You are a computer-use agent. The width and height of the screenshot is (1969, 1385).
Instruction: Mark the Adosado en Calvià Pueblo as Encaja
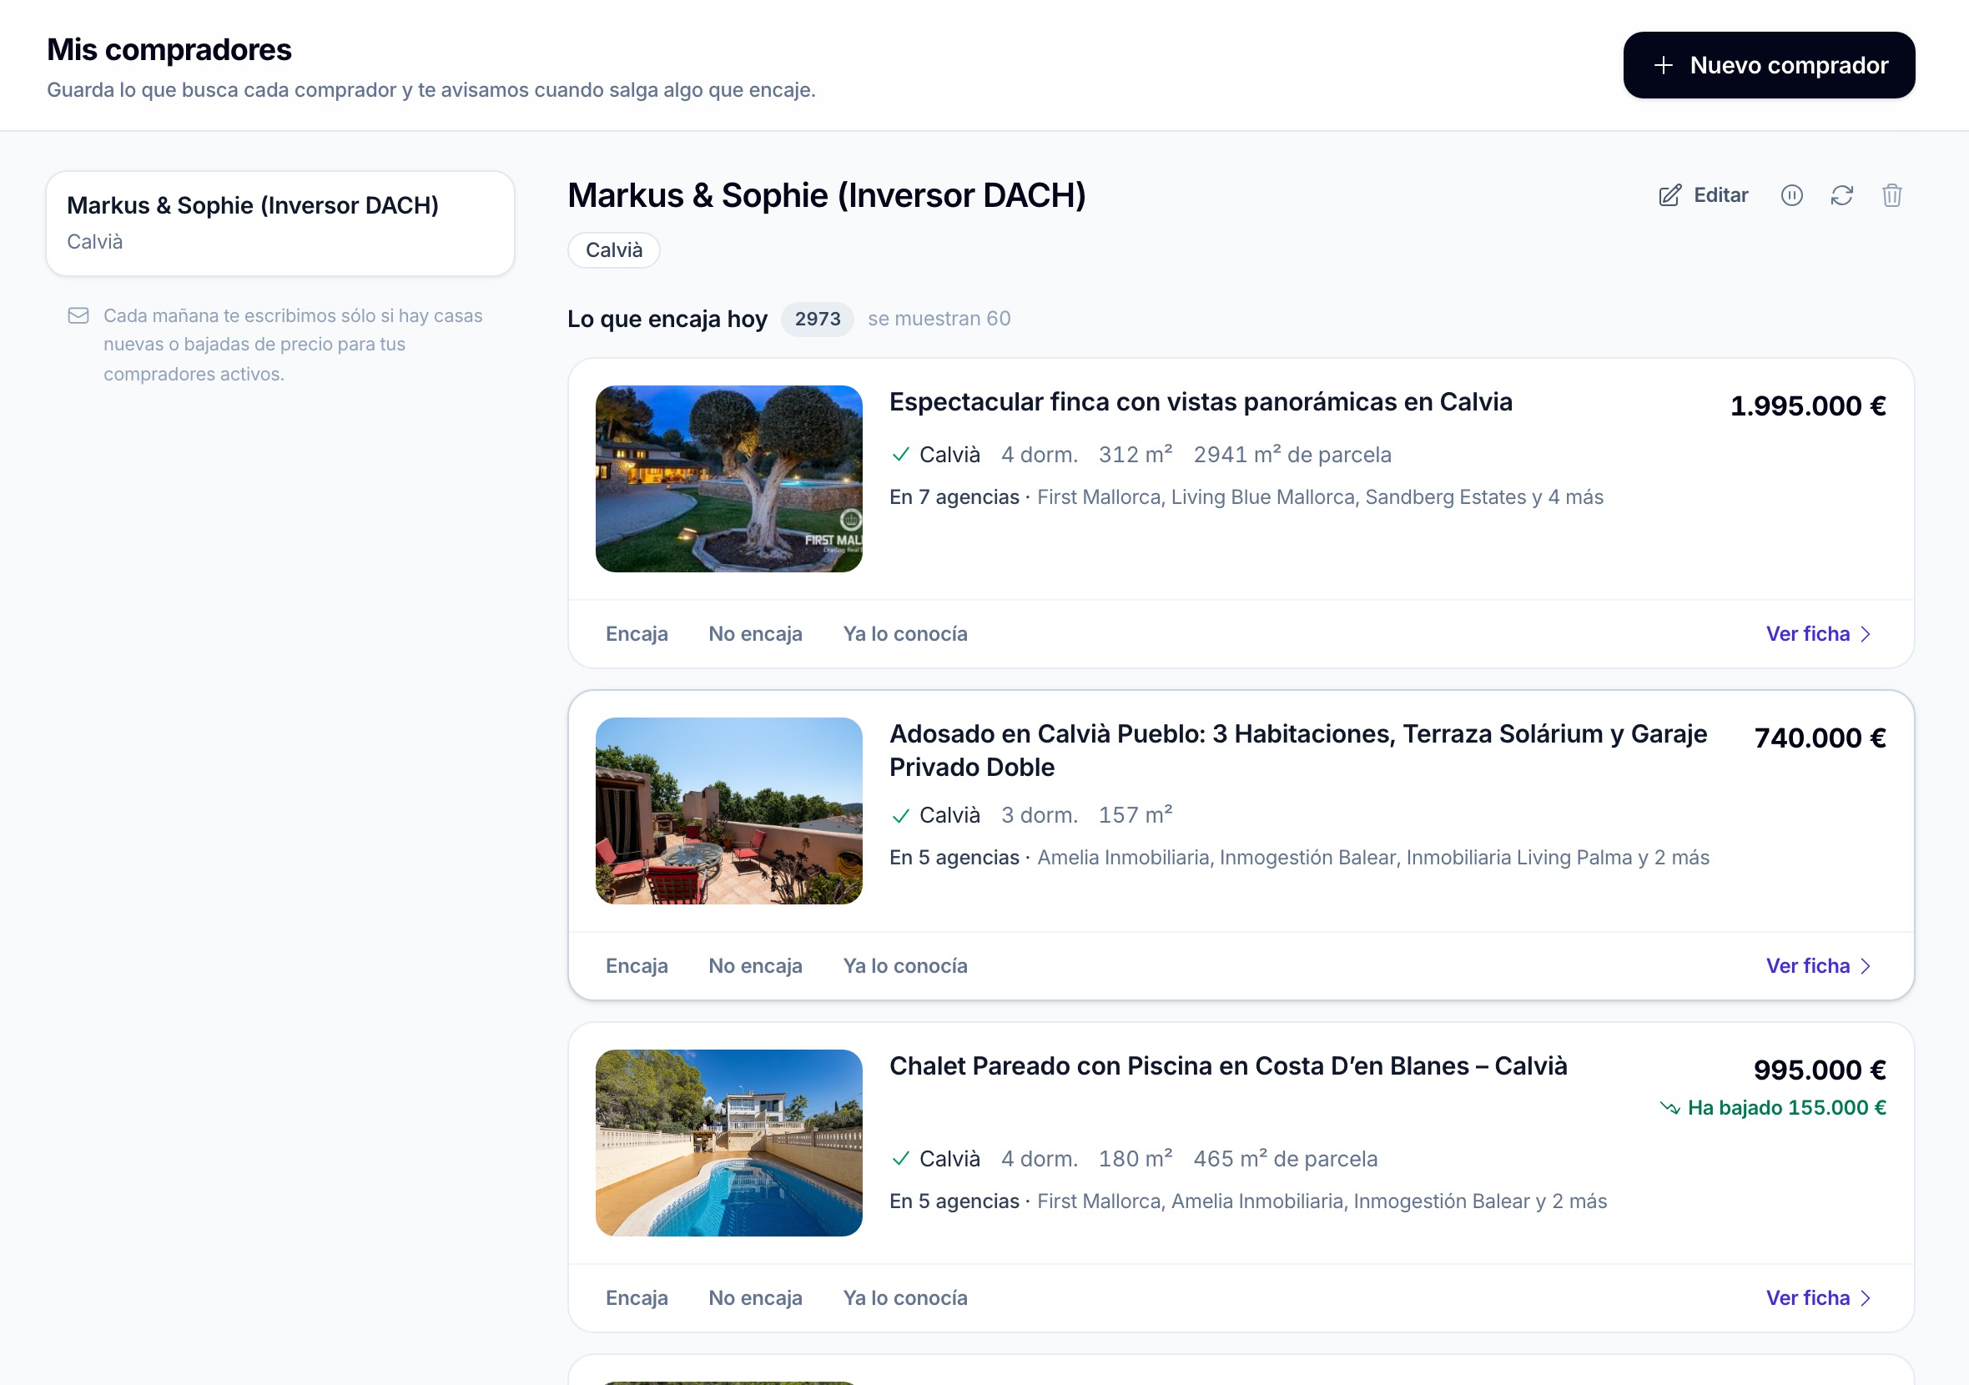tap(637, 965)
